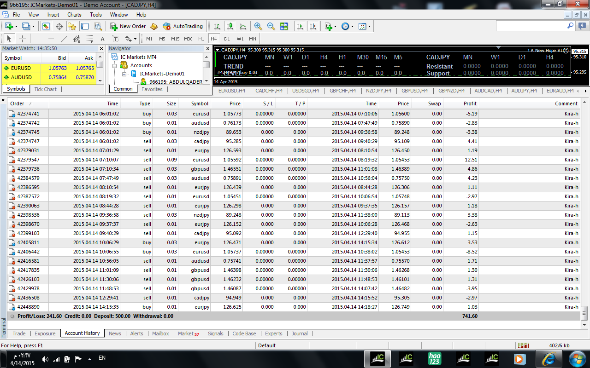Screen dimensions: 590x368
Task: Select the GBPNZD,H4 chart tab
Action: click(451, 91)
